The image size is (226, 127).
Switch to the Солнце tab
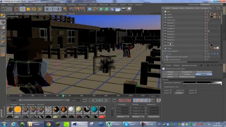coord(187,74)
